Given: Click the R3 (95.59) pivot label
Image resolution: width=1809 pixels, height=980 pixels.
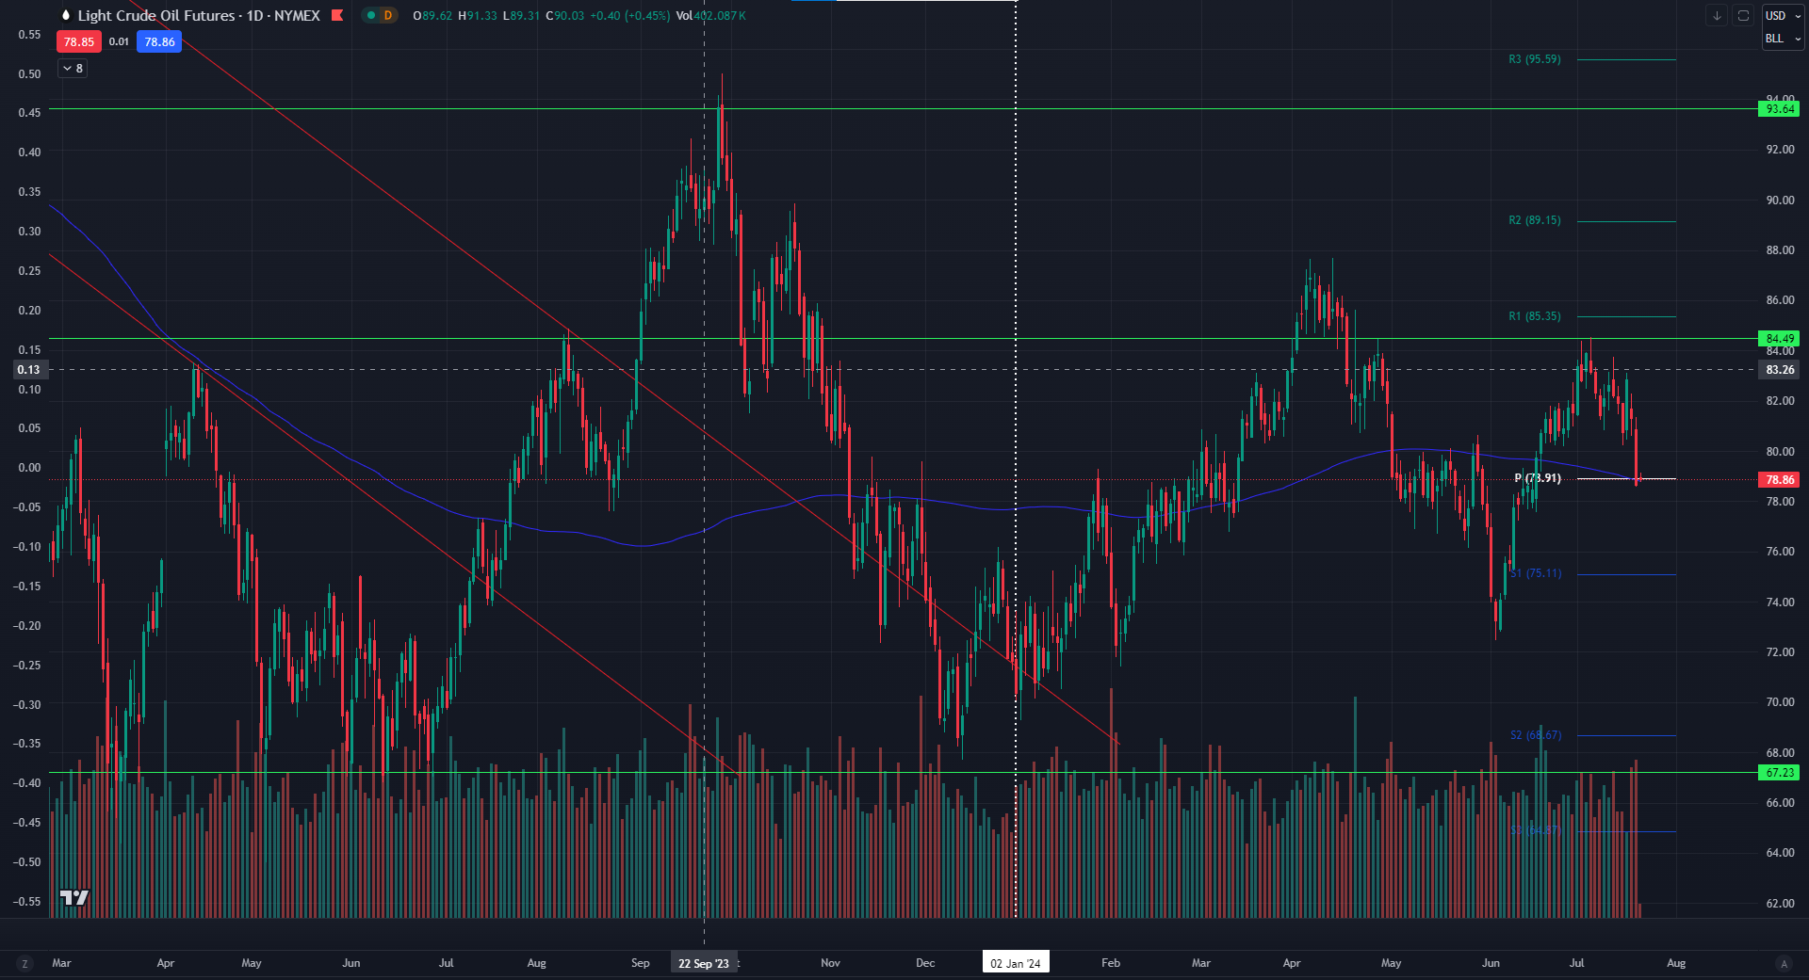Looking at the screenshot, I should click(x=1535, y=59).
